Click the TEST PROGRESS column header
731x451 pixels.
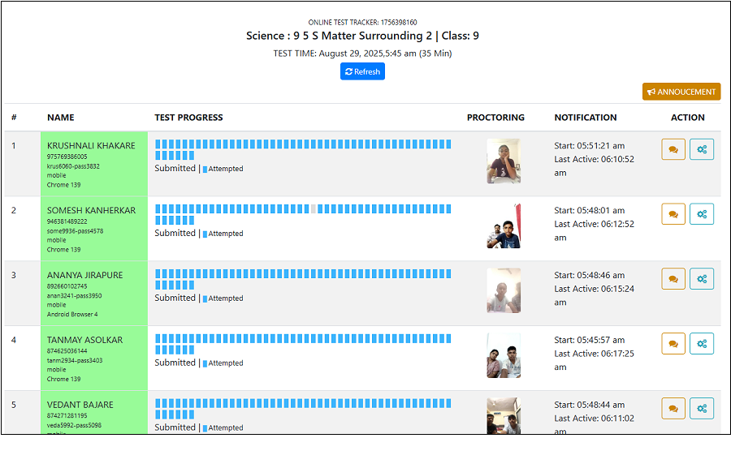188,118
